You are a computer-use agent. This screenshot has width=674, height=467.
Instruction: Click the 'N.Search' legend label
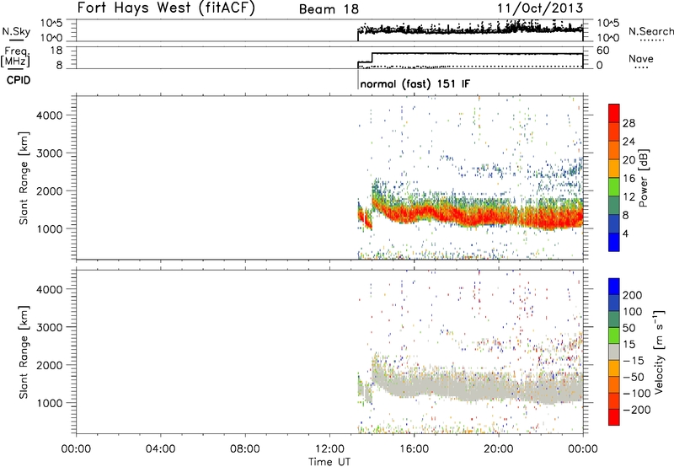[x=650, y=31]
